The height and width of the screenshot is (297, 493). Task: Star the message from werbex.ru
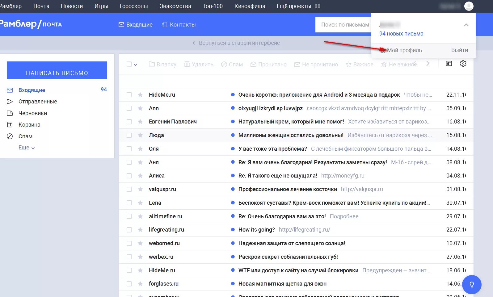tap(140, 257)
